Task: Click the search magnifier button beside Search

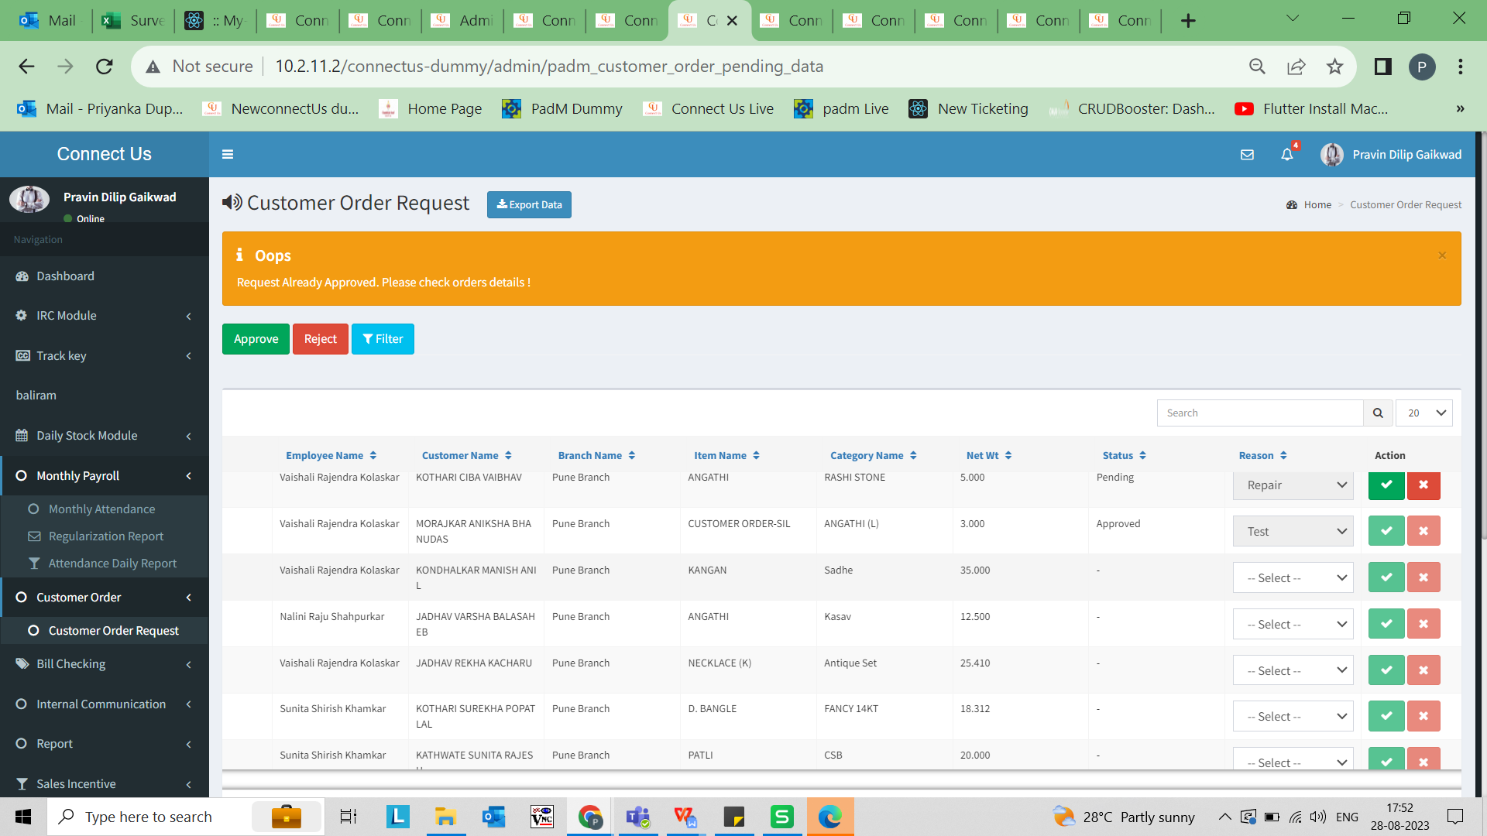Action: point(1378,413)
